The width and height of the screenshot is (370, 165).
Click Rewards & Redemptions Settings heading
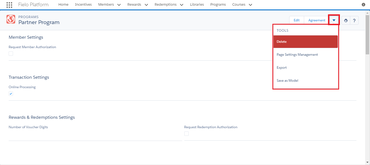coord(42,117)
